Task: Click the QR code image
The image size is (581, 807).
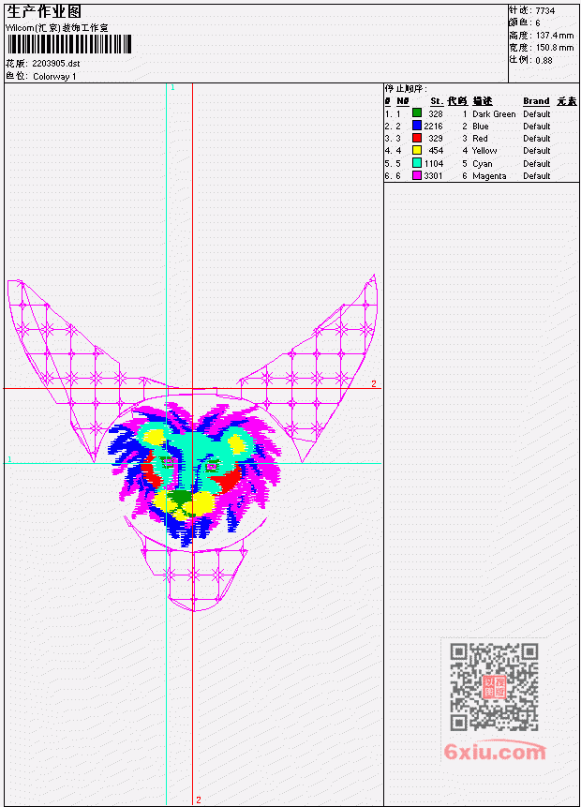Action: (x=494, y=687)
